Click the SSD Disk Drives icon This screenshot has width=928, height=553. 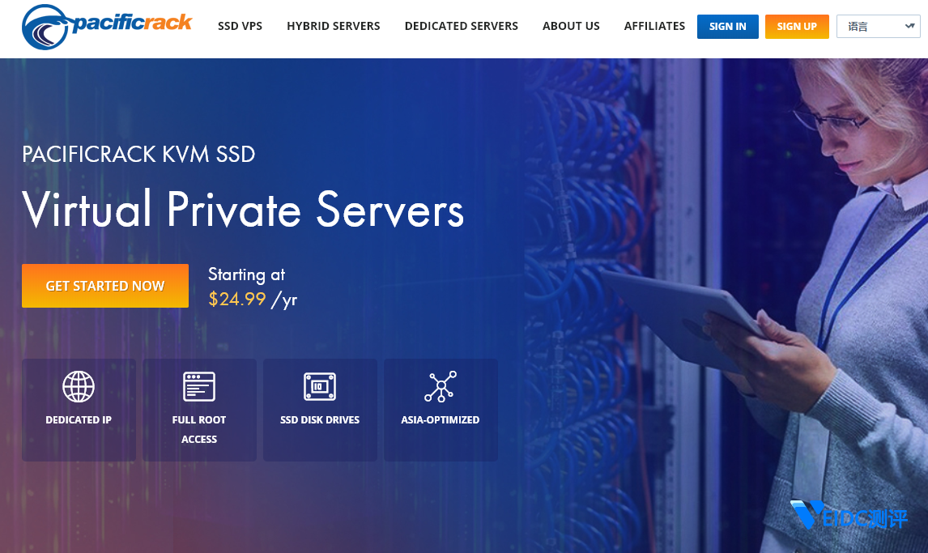(320, 387)
